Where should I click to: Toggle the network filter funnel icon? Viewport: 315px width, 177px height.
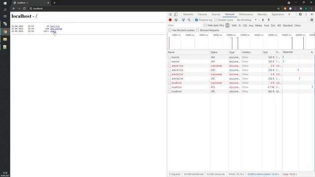click(184, 20)
